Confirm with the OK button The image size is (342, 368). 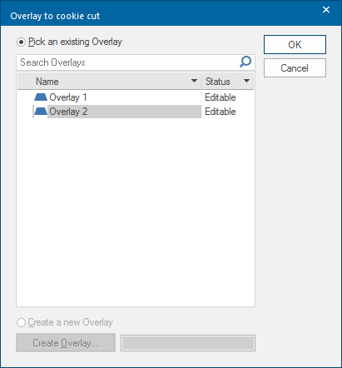pos(295,44)
